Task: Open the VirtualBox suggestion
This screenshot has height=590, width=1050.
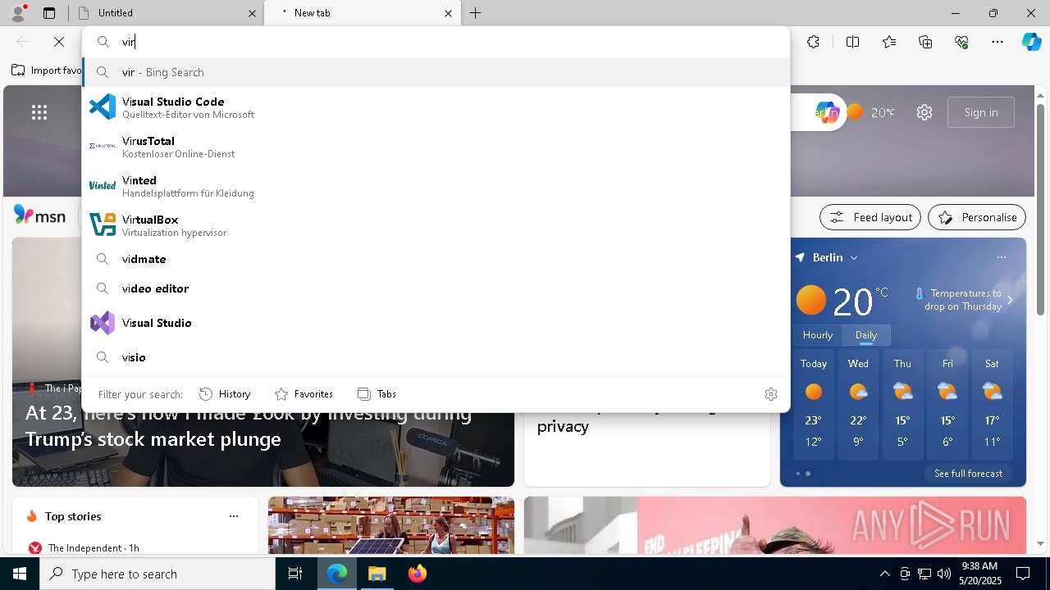Action: point(436,225)
